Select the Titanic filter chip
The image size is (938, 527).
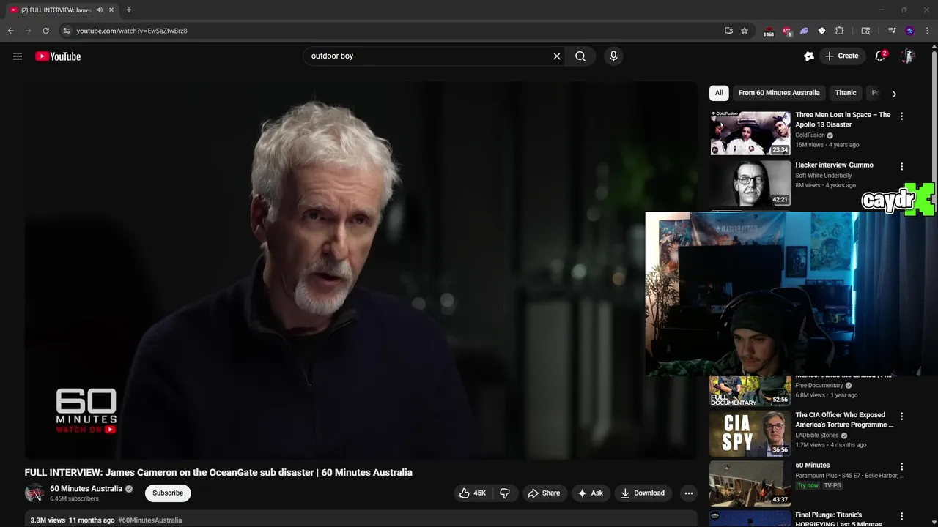tap(846, 93)
